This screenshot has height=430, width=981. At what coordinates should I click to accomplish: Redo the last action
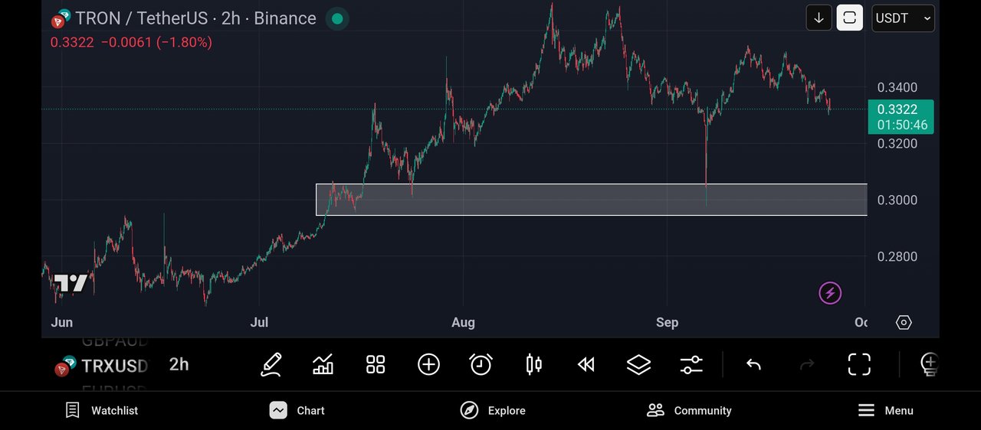tap(807, 365)
